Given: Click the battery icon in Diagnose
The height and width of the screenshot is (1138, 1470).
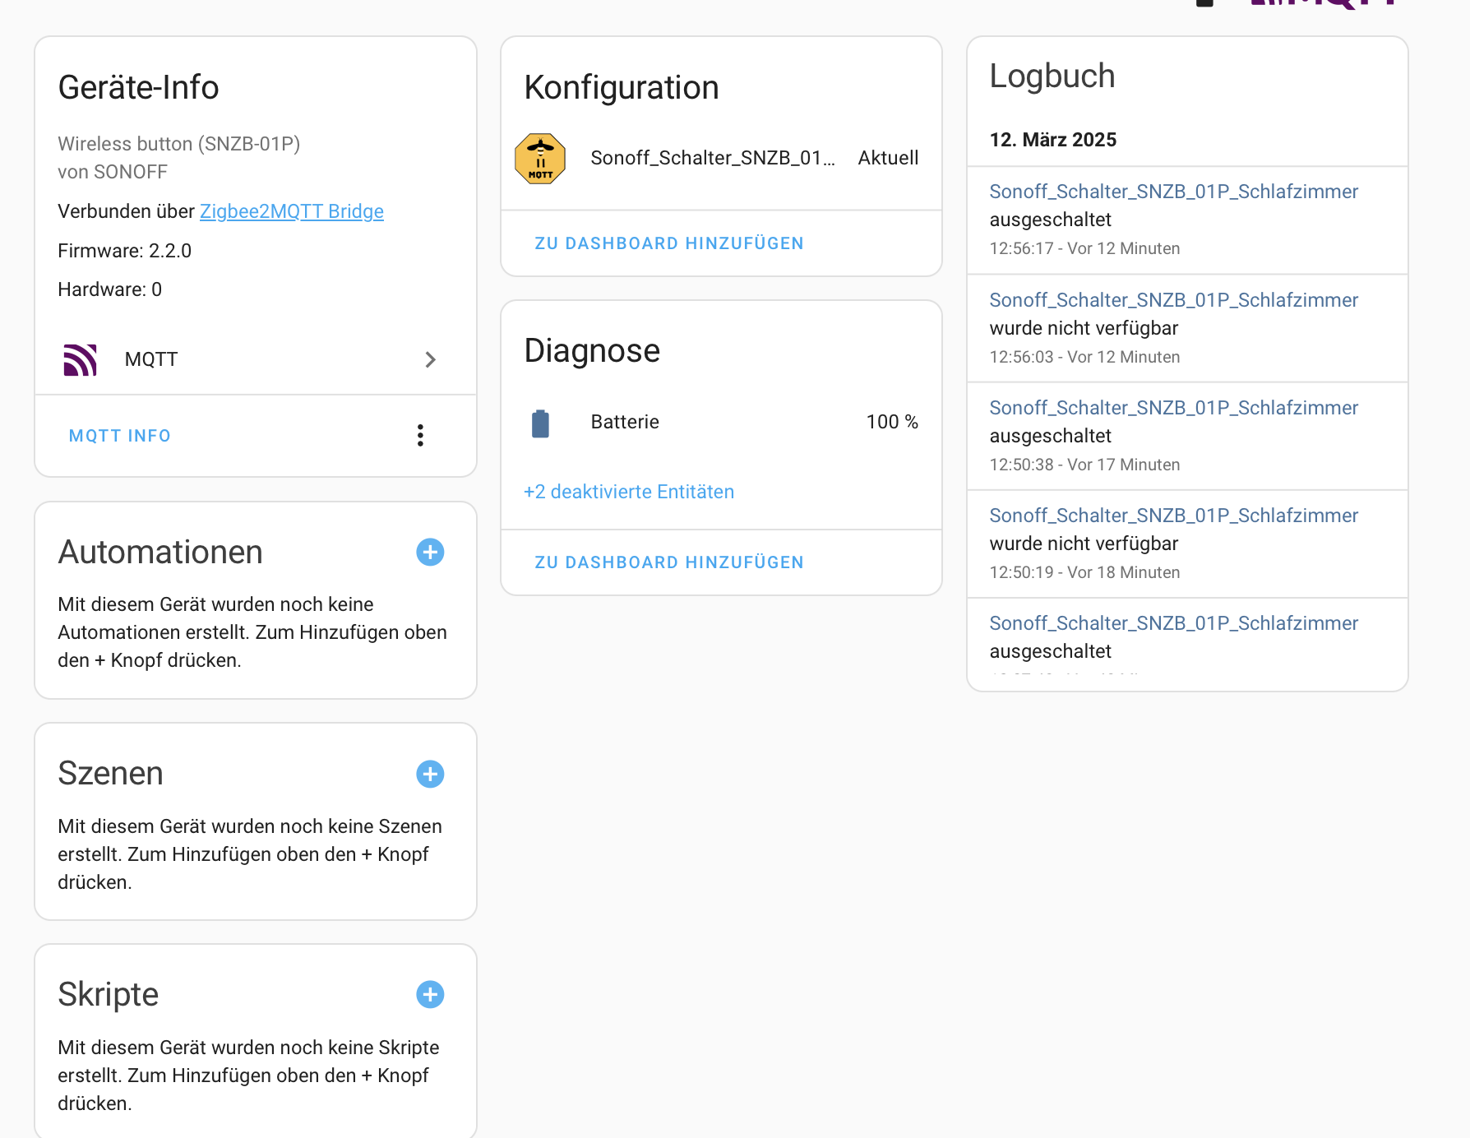Looking at the screenshot, I should click(x=540, y=423).
